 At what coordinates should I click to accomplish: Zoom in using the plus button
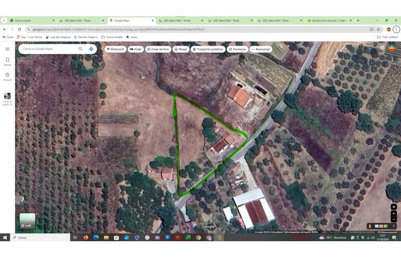click(394, 214)
